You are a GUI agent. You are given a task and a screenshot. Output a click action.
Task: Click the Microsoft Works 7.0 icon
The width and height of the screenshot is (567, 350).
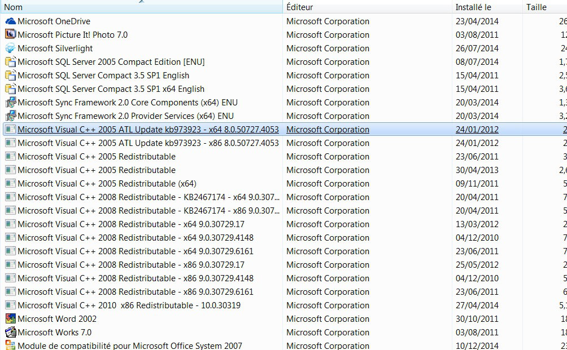pos(11,333)
